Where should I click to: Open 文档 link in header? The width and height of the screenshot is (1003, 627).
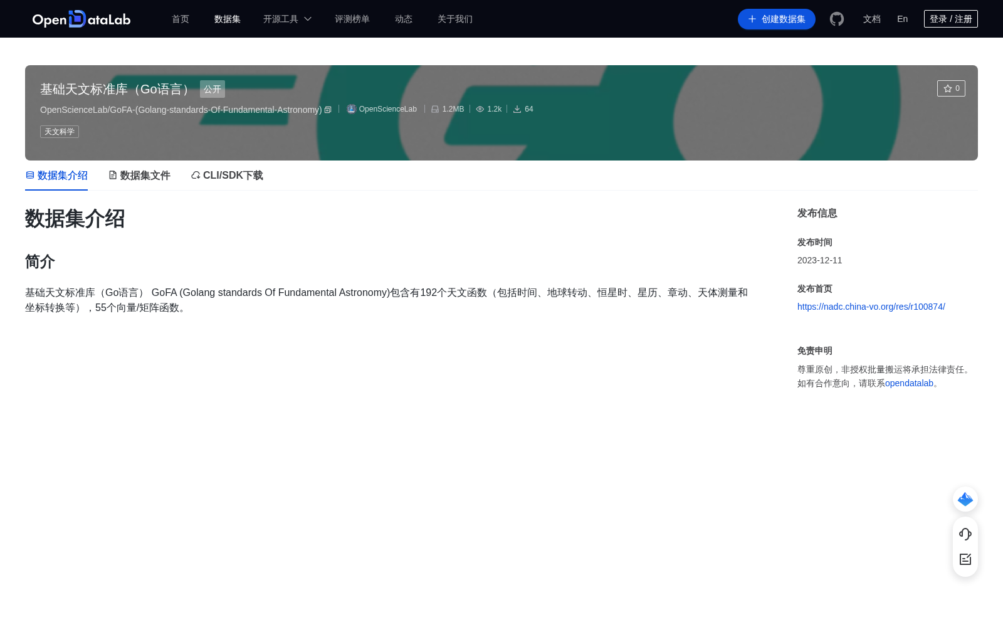click(872, 19)
